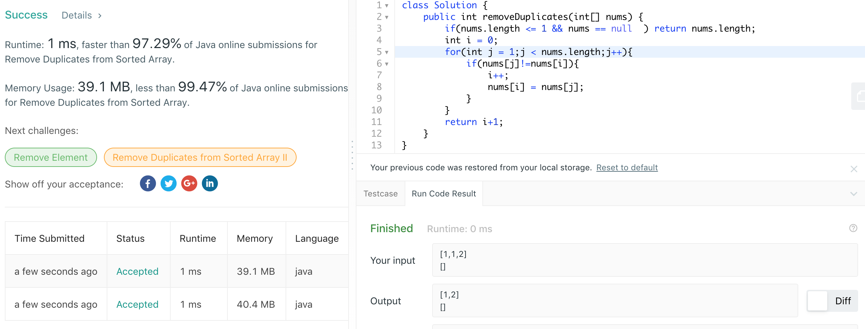Open the help question-mark icon beside Runtime
The image size is (865, 329).
click(853, 228)
